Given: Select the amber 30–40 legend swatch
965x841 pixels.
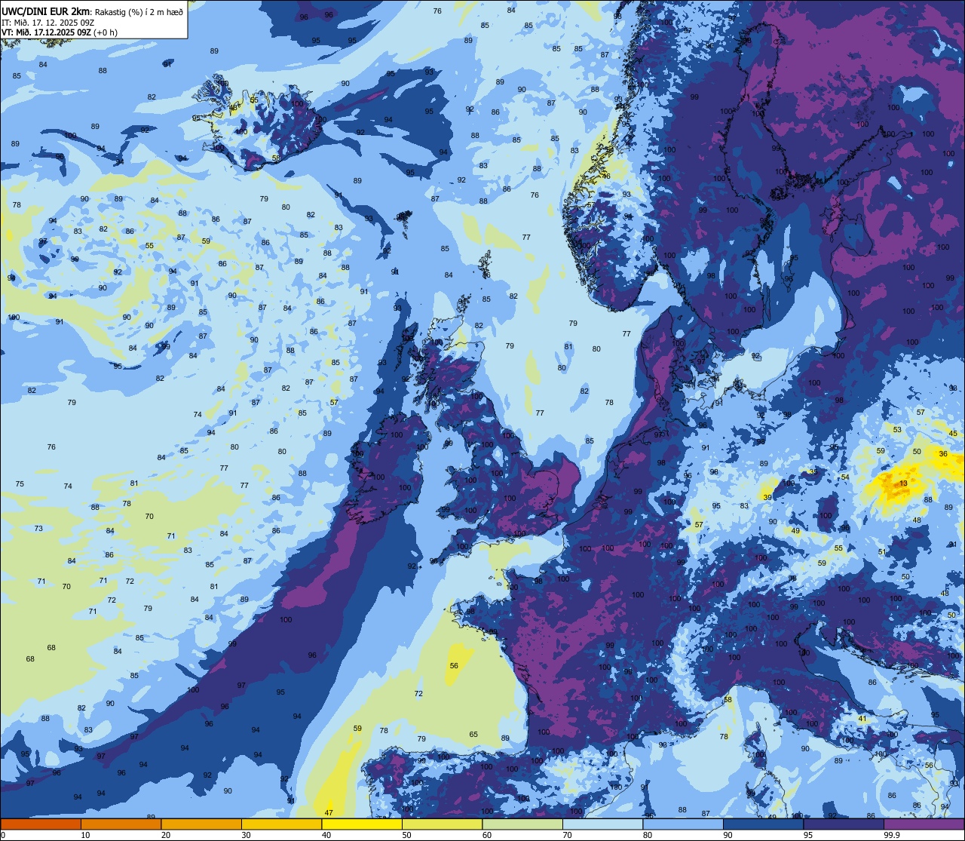Looking at the screenshot, I should tap(281, 824).
